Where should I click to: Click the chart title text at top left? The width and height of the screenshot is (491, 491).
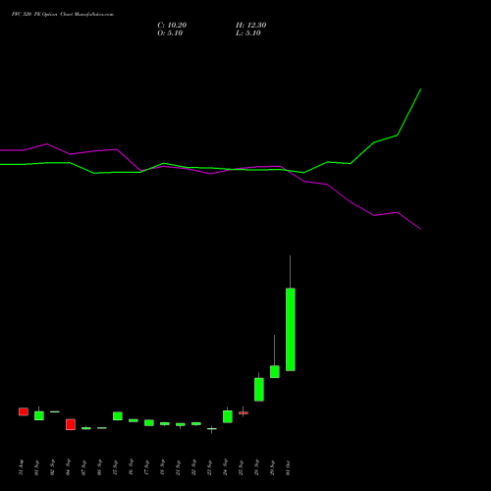[63, 15]
